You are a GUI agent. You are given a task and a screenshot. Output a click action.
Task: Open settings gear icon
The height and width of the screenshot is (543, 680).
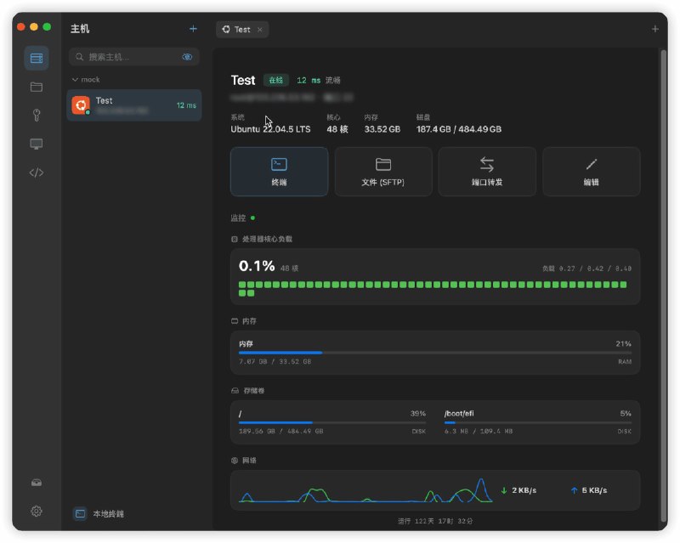tap(37, 511)
